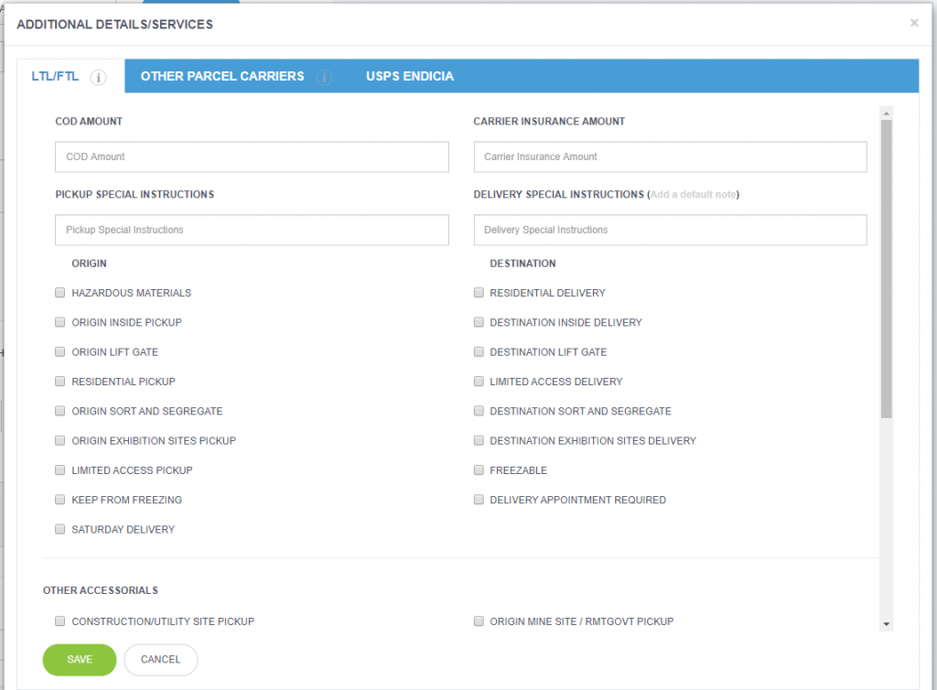Viewport: 937px width, 690px height.
Task: Save the additional details
Action: point(79,659)
